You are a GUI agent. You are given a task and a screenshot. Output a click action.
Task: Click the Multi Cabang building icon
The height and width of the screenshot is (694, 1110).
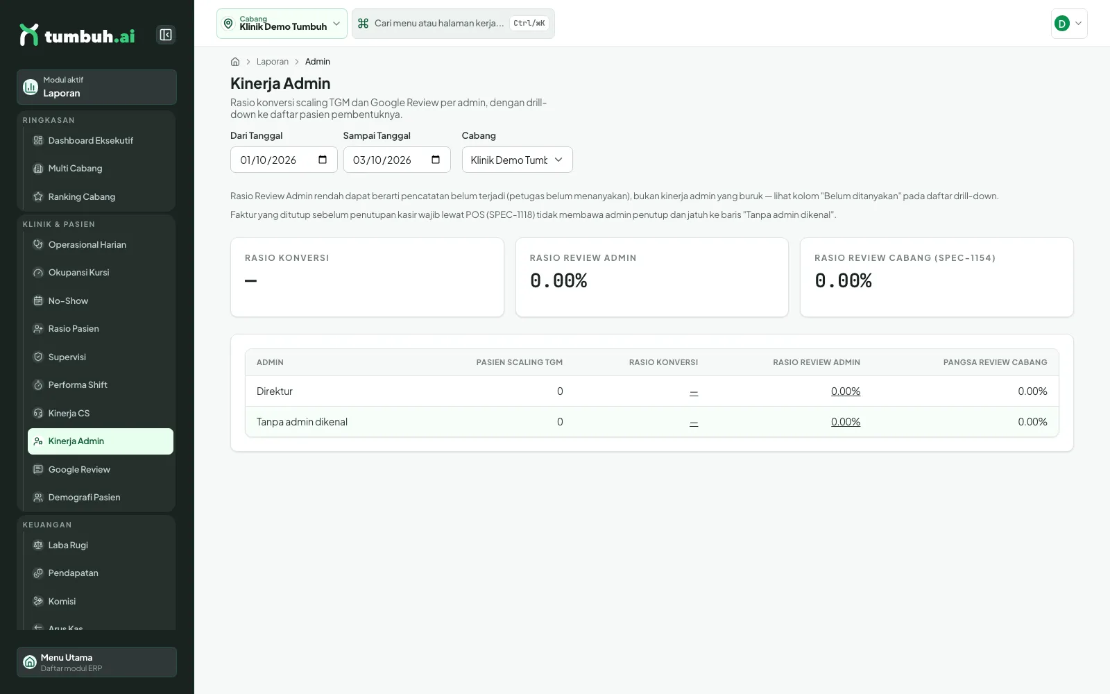38,169
